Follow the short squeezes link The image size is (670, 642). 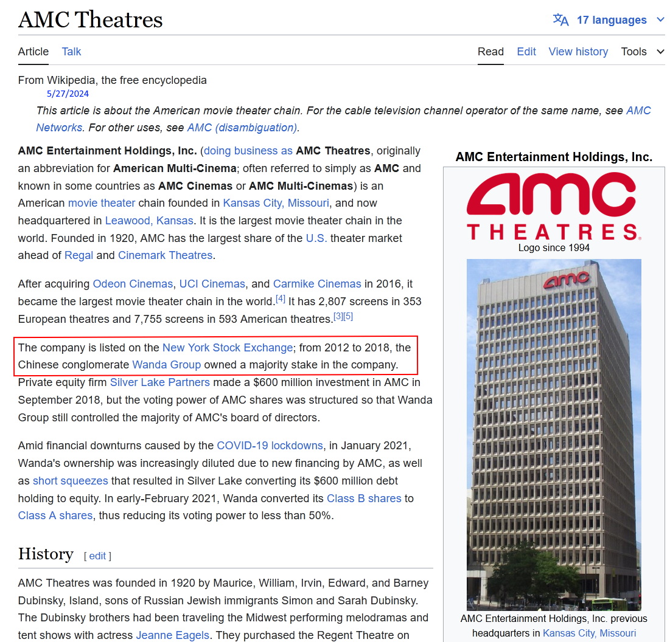coord(70,481)
